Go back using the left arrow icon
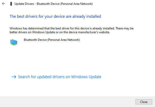Viewport: 155px width, 107px height. (x=4, y=4)
